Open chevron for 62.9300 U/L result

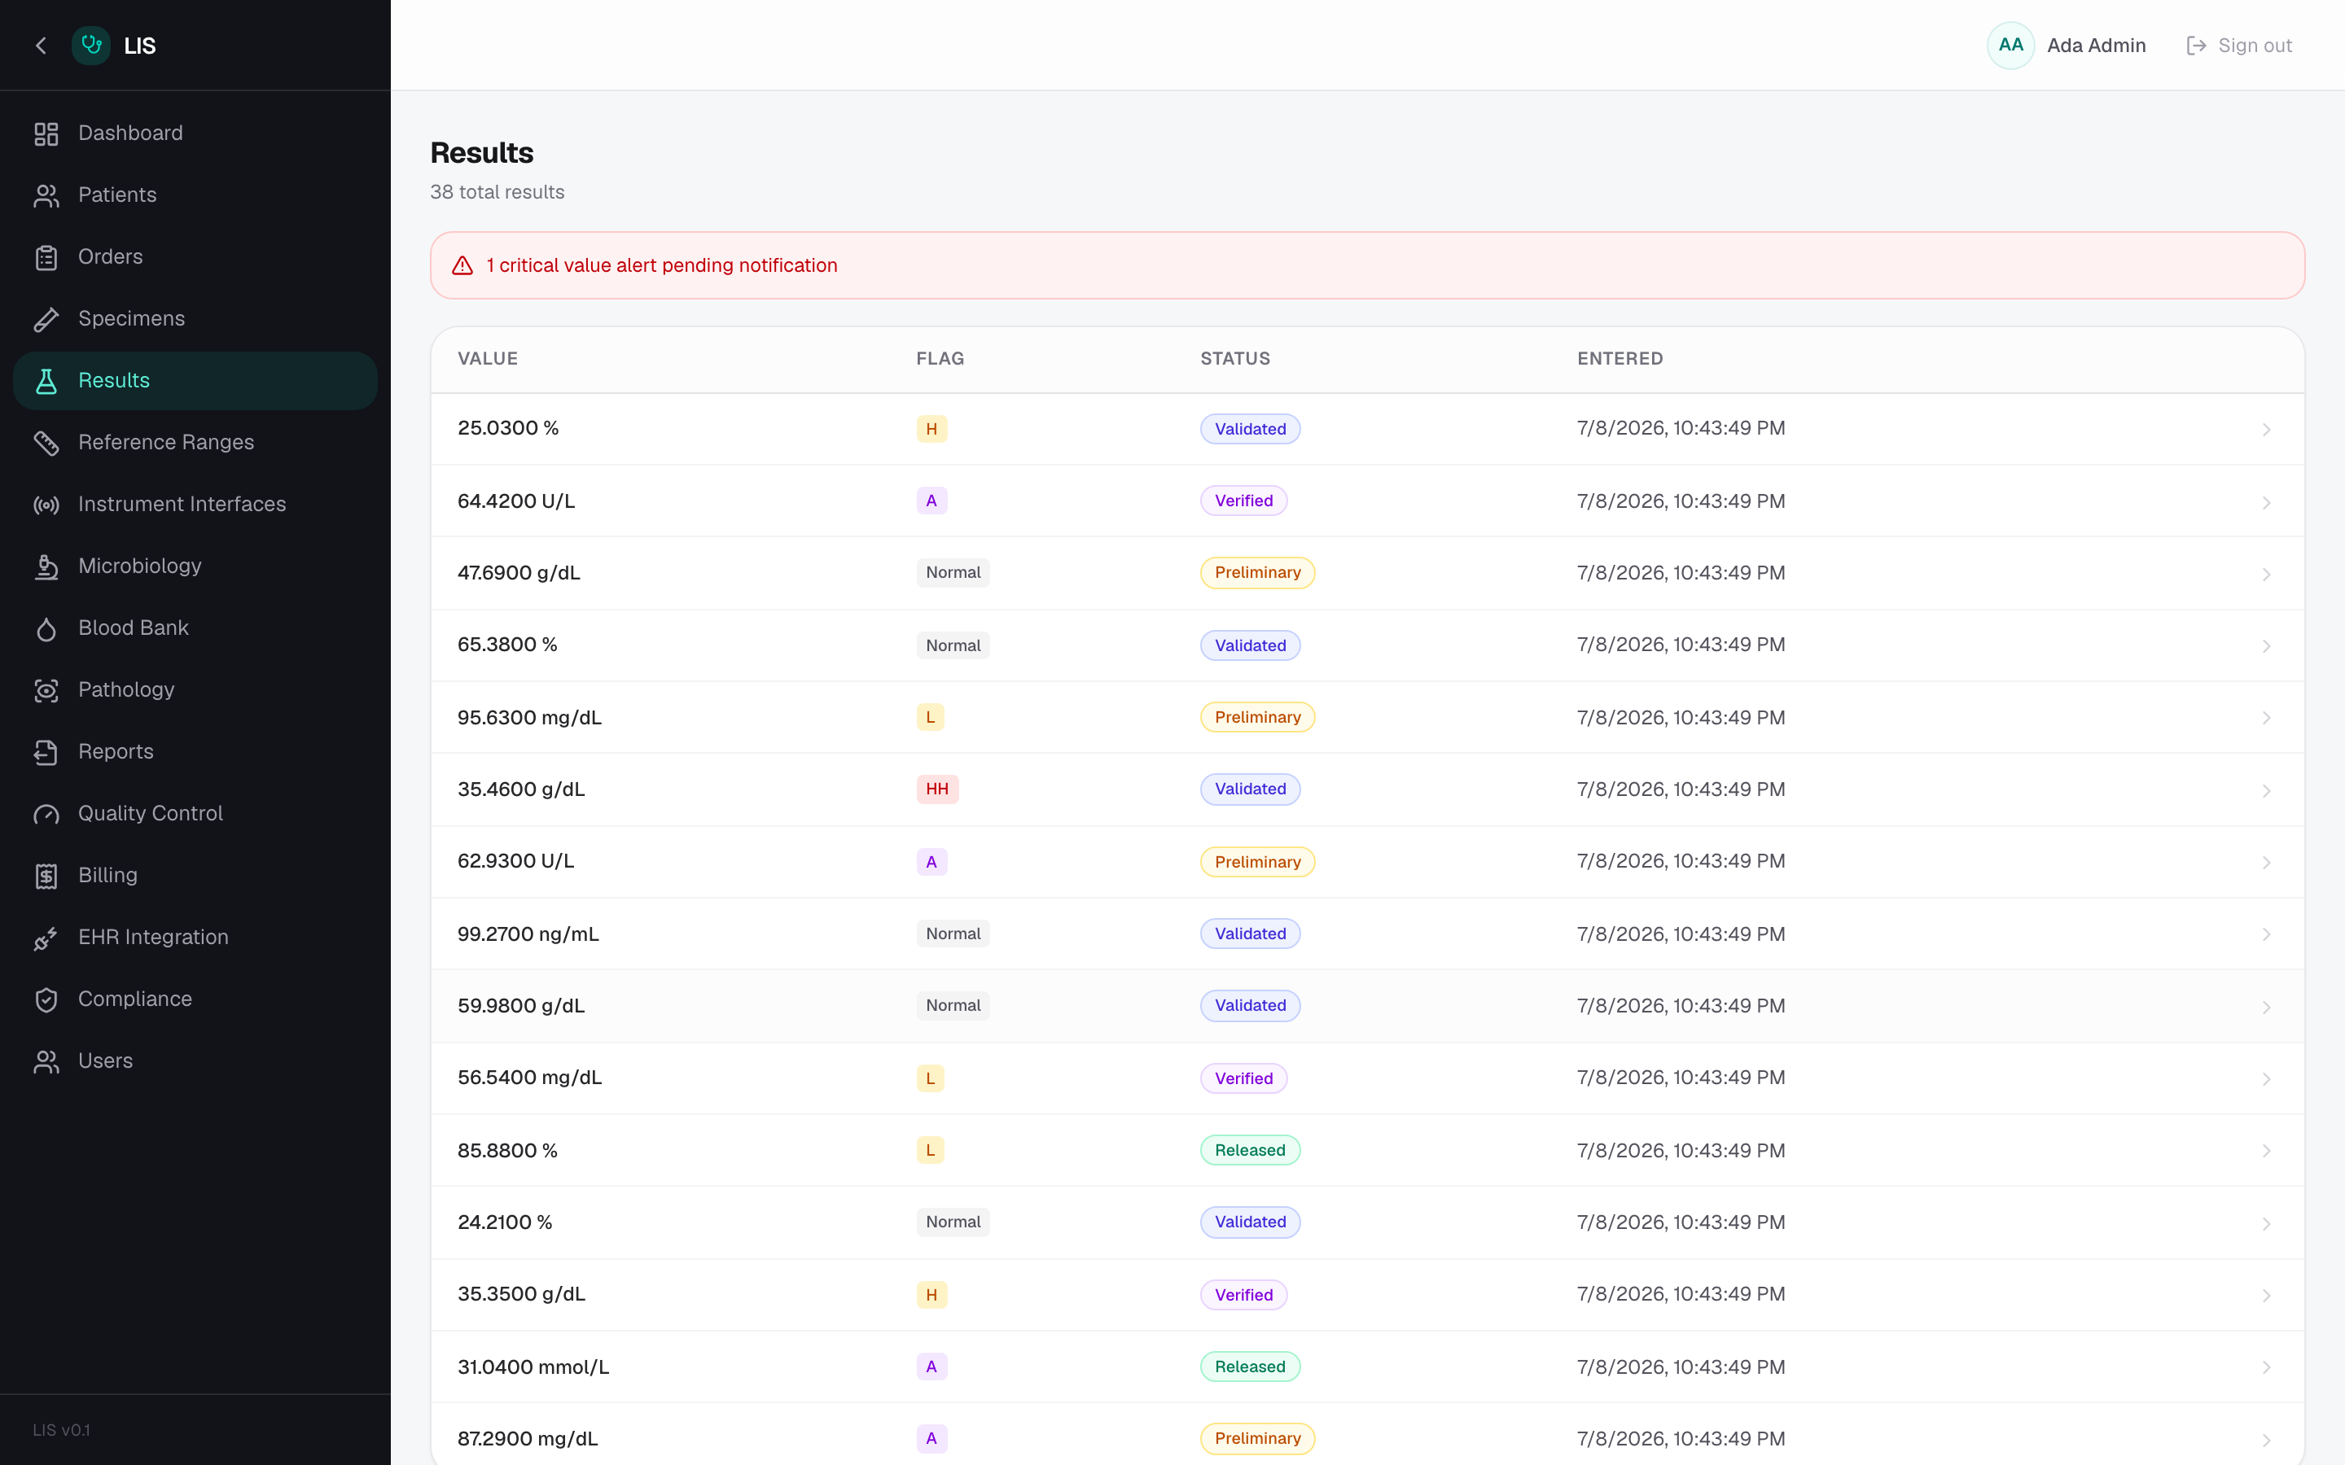(2267, 863)
